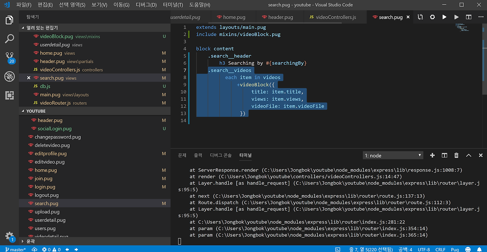Open the Search view in activity bar
Image resolution: width=487 pixels, height=252 pixels.
[x=10, y=38]
